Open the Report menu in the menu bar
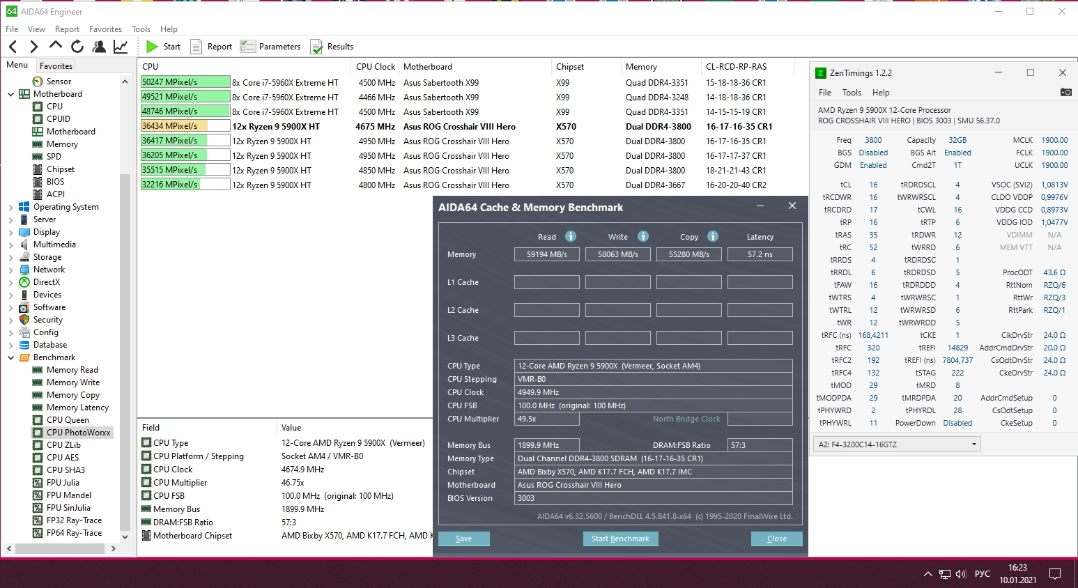This screenshot has height=588, width=1078. coord(67,29)
